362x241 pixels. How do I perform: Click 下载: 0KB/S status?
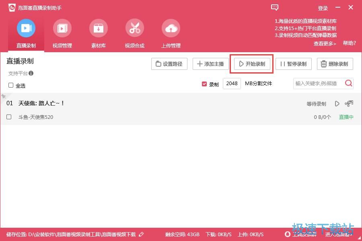218,235
